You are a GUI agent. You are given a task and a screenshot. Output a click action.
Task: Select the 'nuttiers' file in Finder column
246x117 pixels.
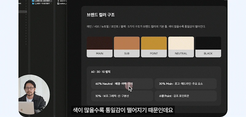(x=62, y=3)
